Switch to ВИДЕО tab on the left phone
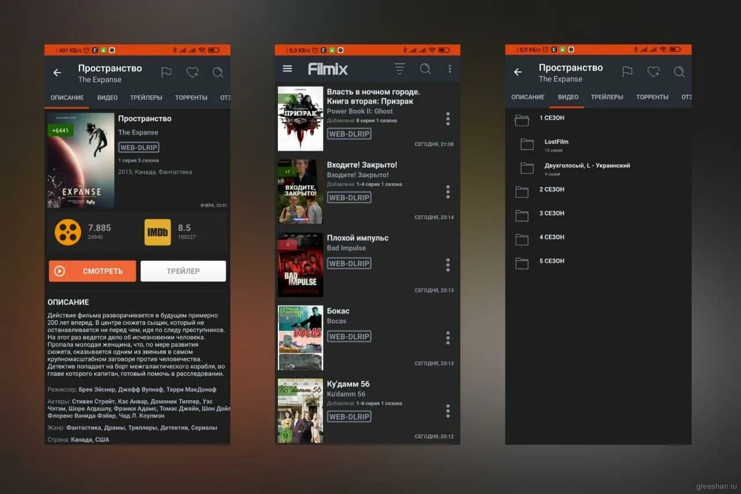 (x=107, y=97)
